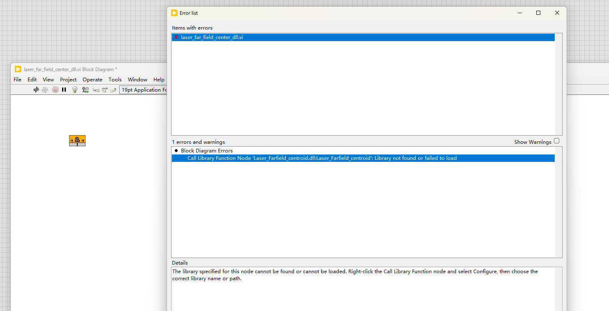
Task: Maximize the Error list window
Action: tap(538, 13)
